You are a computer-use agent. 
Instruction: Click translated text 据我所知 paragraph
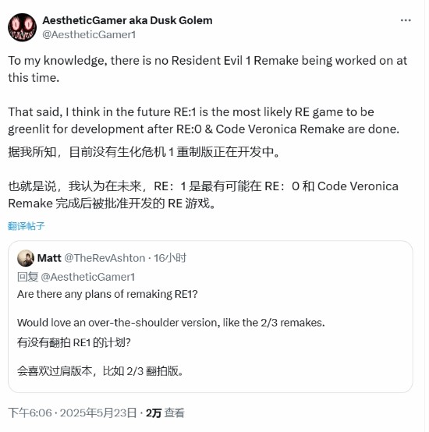(144, 152)
